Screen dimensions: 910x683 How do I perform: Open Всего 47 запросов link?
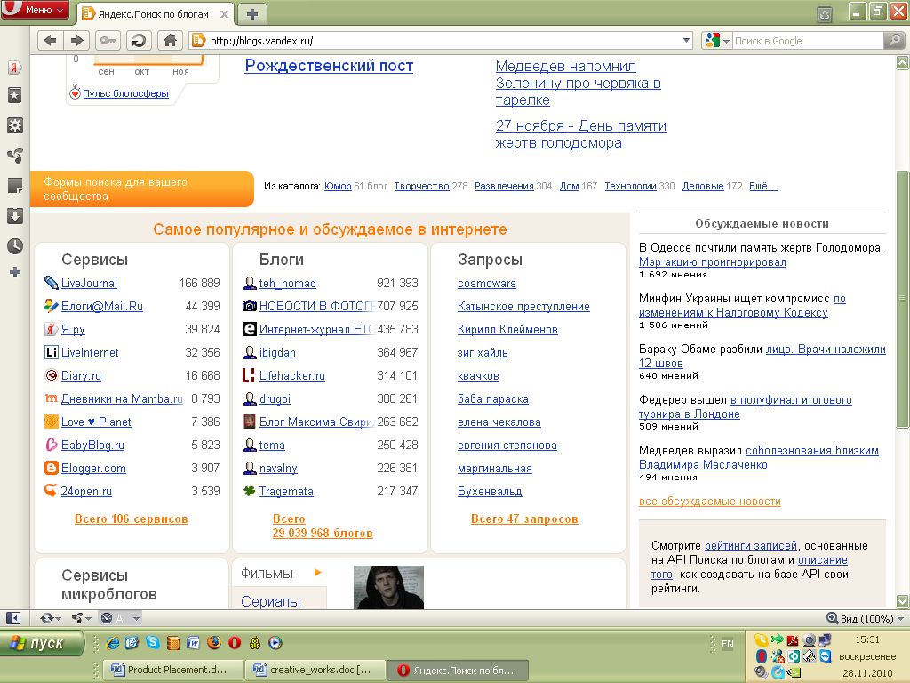(x=524, y=518)
